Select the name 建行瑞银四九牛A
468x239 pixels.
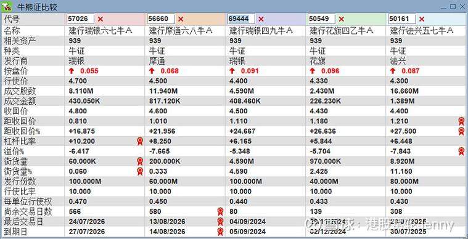pyautogui.click(x=261, y=30)
